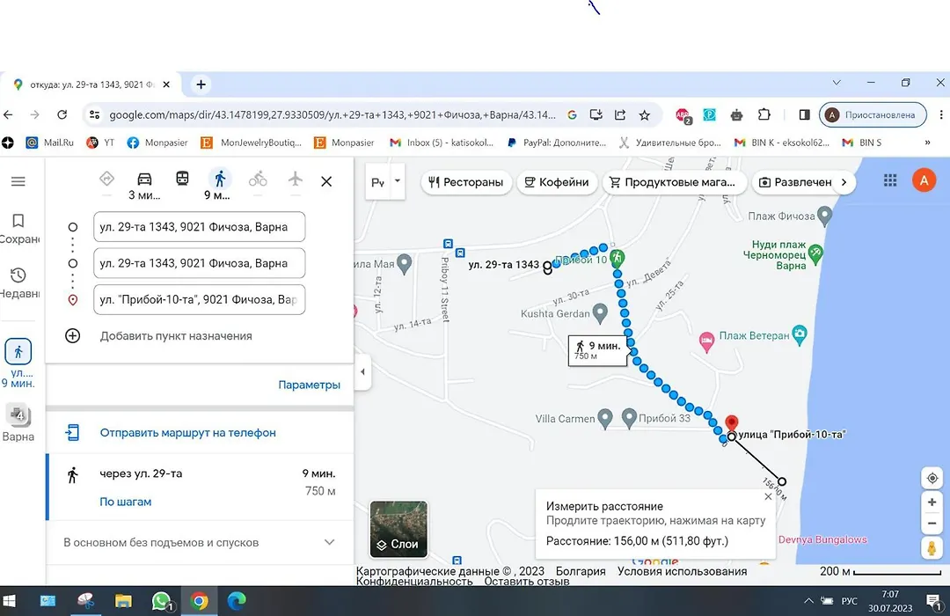Image resolution: width=950 pixels, height=616 pixels.
Task: Open Street View pegman
Action: pos(932,547)
